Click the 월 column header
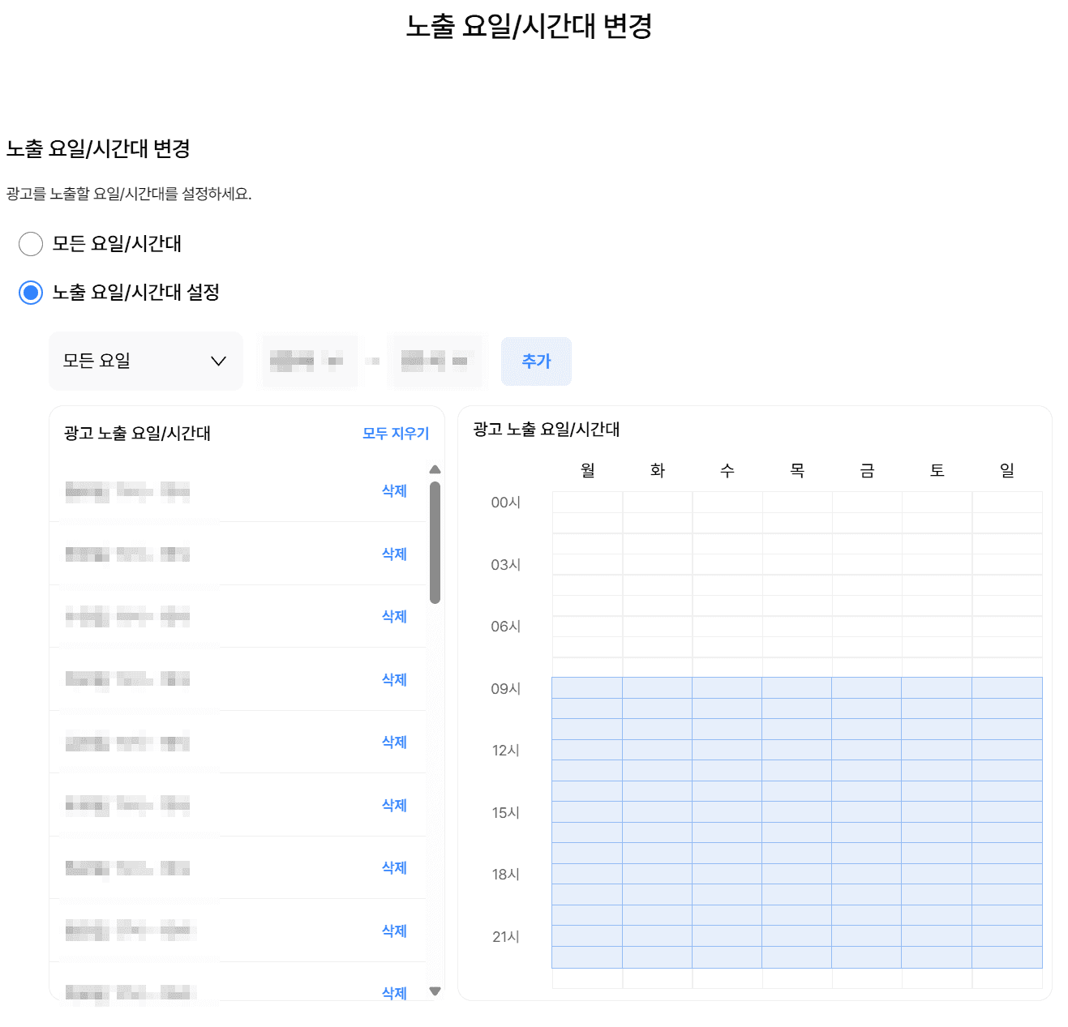Viewport: 1068px width, 1027px height. coord(587,469)
